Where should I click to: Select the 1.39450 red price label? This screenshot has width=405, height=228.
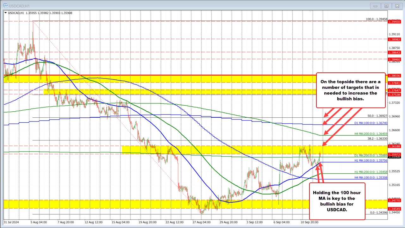tap(394, 22)
